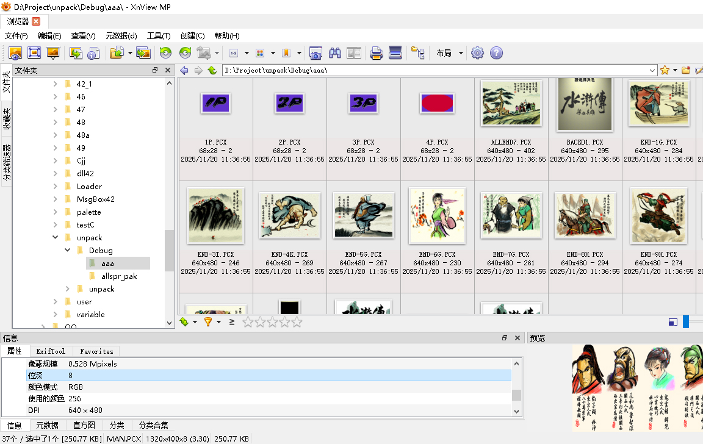This screenshot has width=703, height=444.
Task: Click the JPEG lossless transform icon
Action: tap(204, 53)
